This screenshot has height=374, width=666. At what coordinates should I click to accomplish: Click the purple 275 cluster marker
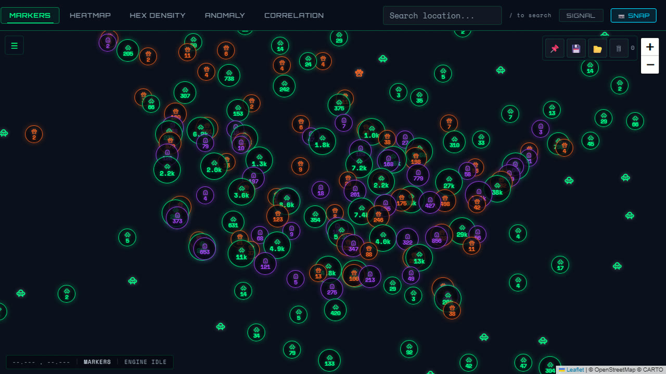click(332, 289)
